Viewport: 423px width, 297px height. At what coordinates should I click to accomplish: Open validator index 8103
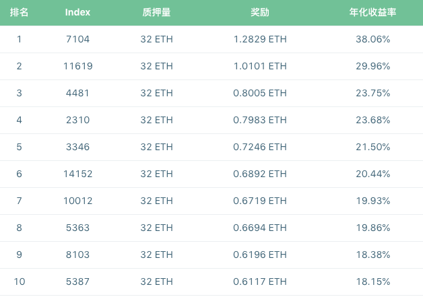point(78,255)
